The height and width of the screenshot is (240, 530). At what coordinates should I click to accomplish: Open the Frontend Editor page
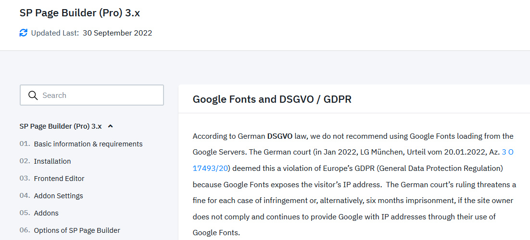(x=59, y=179)
